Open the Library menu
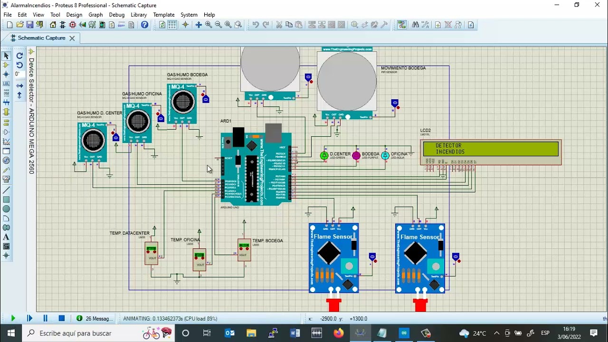The width and height of the screenshot is (608, 342). [139, 15]
